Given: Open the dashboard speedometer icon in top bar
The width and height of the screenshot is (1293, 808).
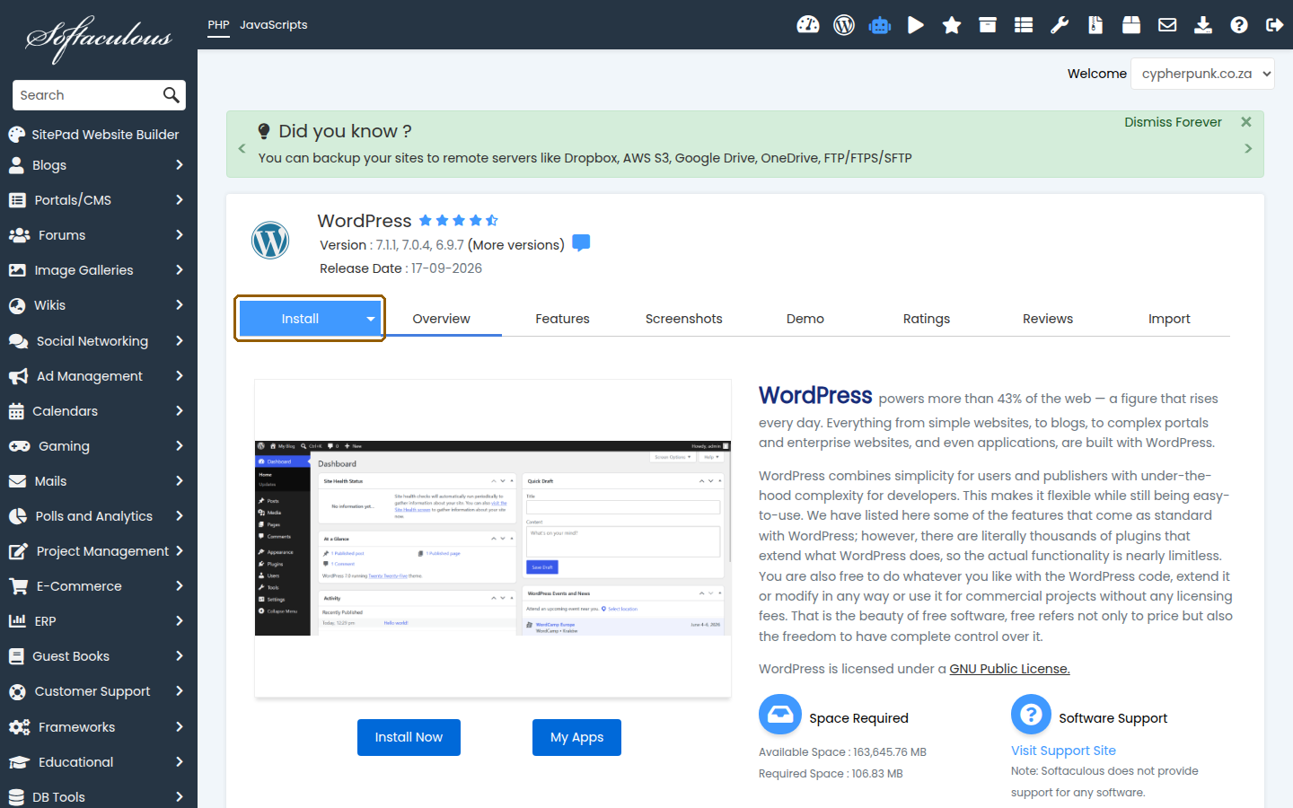Looking at the screenshot, I should point(808,25).
